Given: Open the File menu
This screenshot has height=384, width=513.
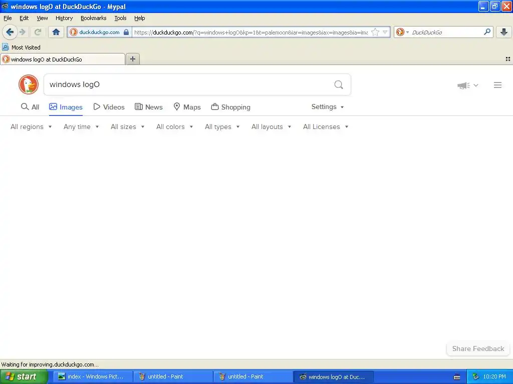Looking at the screenshot, I should [x=8, y=18].
